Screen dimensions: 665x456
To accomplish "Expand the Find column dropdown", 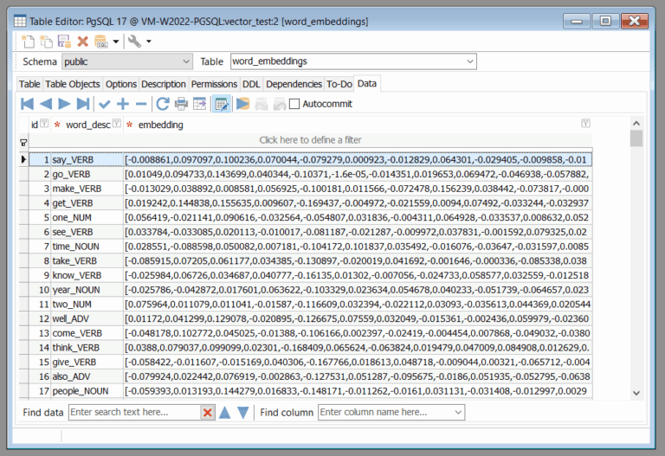I will (457, 413).
